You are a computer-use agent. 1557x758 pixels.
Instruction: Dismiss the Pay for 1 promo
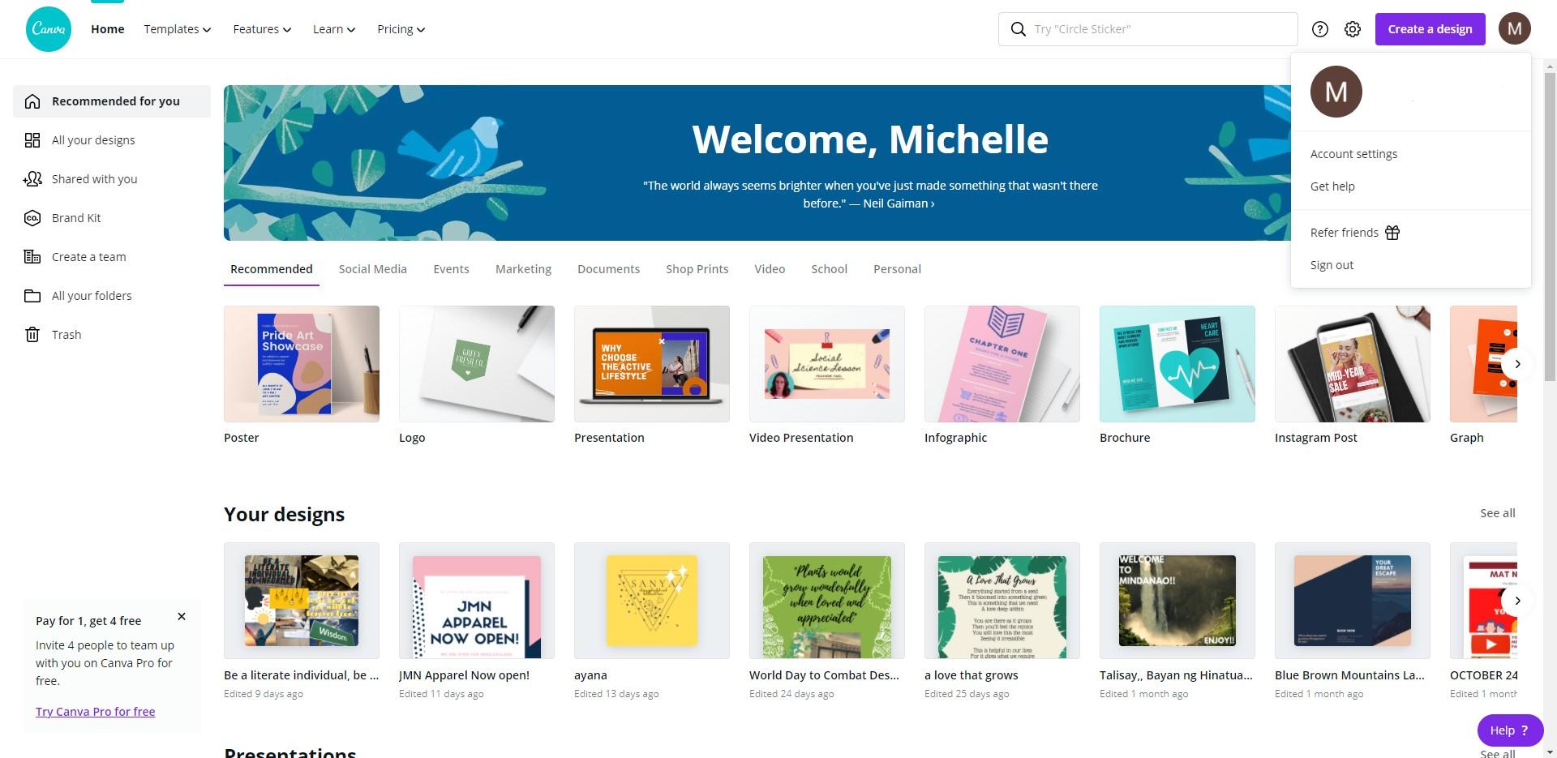coord(182,617)
